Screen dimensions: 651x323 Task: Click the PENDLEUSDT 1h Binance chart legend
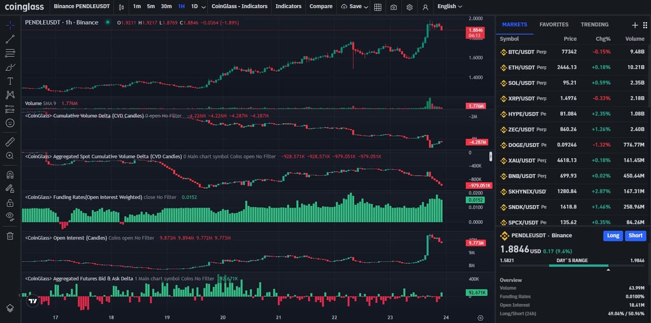pyautogui.click(x=62, y=22)
